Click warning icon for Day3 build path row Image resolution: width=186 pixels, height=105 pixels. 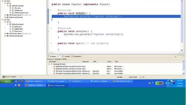(x=54, y=69)
